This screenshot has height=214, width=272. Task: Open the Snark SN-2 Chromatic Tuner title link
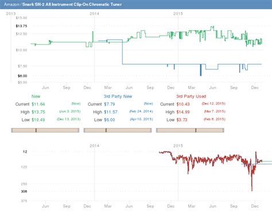(x=72, y=4)
